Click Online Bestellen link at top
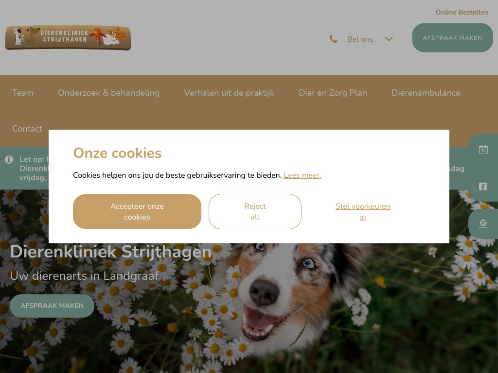The image size is (498, 373). (x=462, y=12)
